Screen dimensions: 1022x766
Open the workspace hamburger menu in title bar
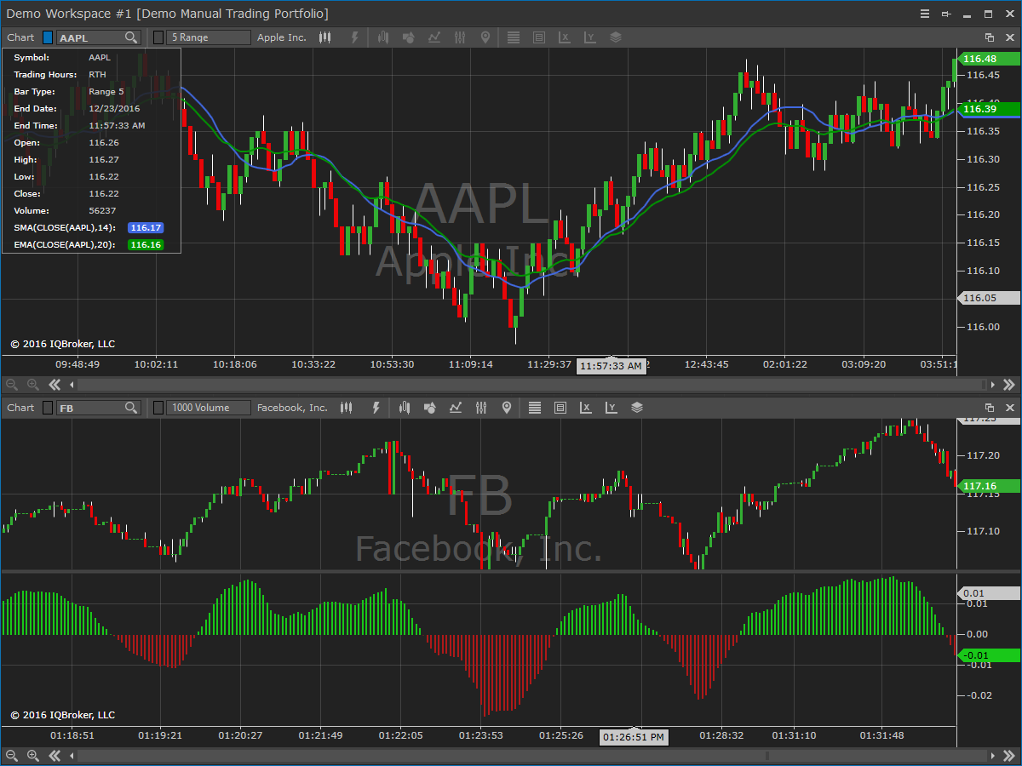point(925,14)
